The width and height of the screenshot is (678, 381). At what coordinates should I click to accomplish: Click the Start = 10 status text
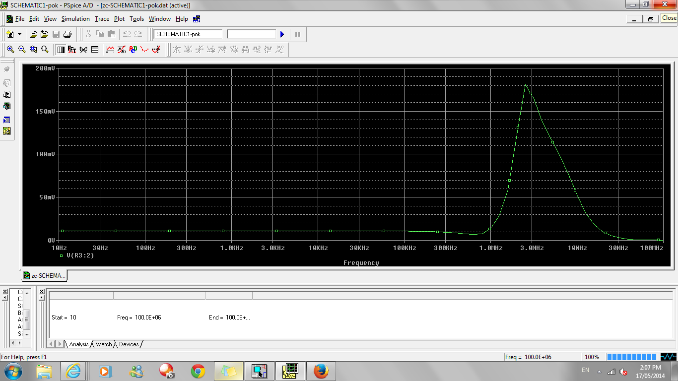64,317
